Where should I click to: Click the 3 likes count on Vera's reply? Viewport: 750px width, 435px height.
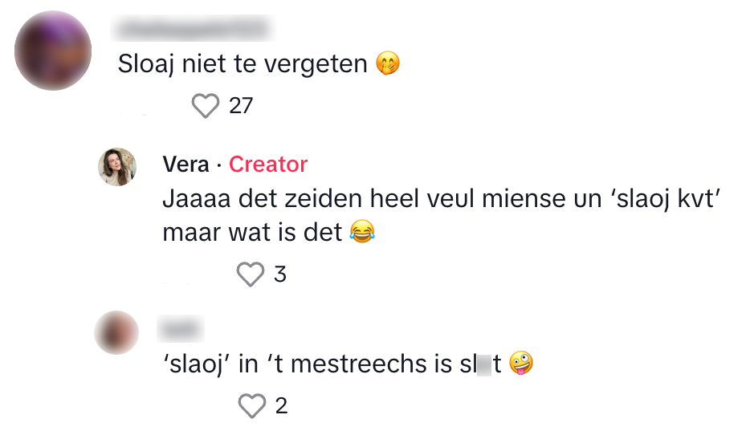(279, 274)
